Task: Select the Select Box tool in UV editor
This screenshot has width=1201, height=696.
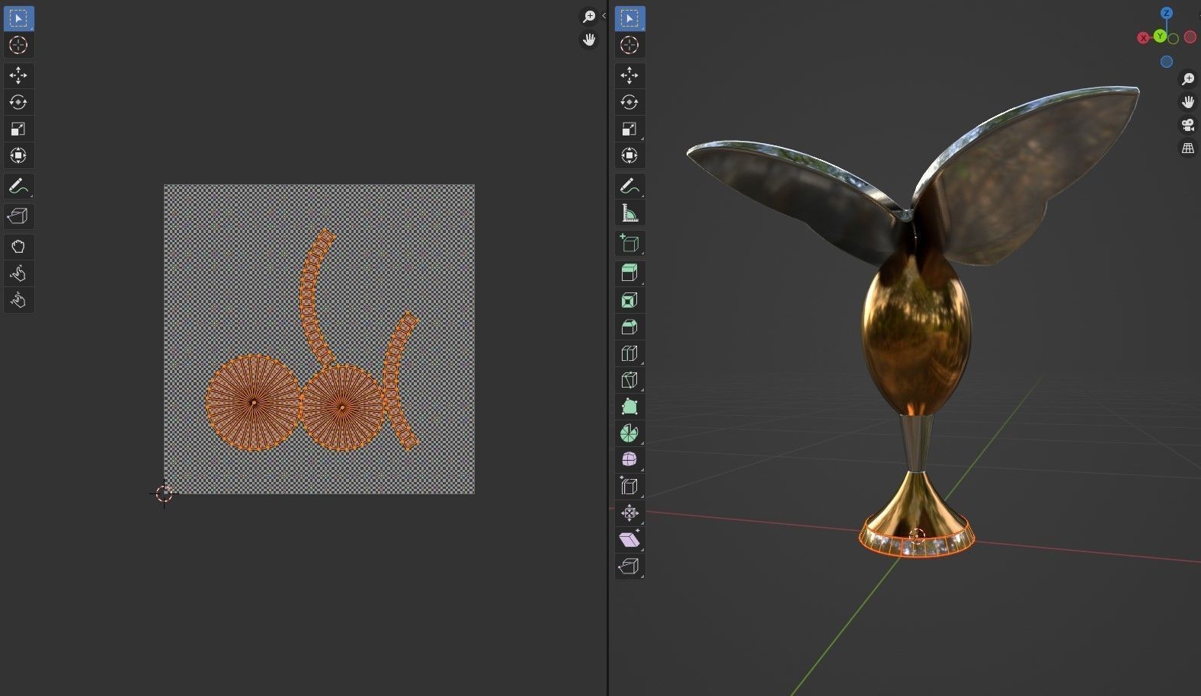Action: [18, 18]
